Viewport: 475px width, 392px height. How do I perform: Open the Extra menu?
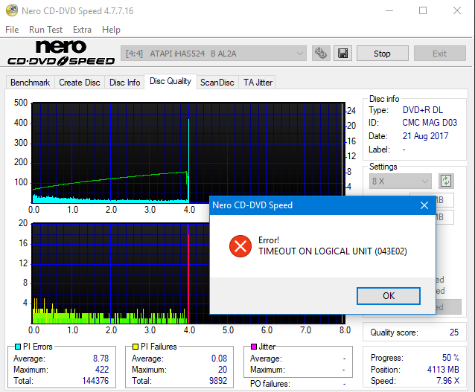point(82,30)
